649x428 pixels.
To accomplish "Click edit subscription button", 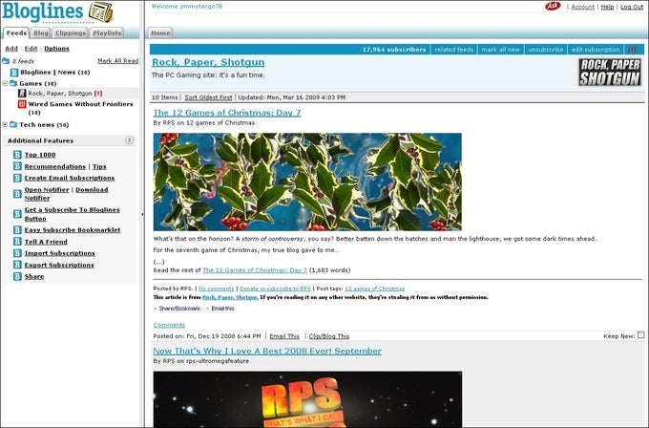I will (x=596, y=50).
